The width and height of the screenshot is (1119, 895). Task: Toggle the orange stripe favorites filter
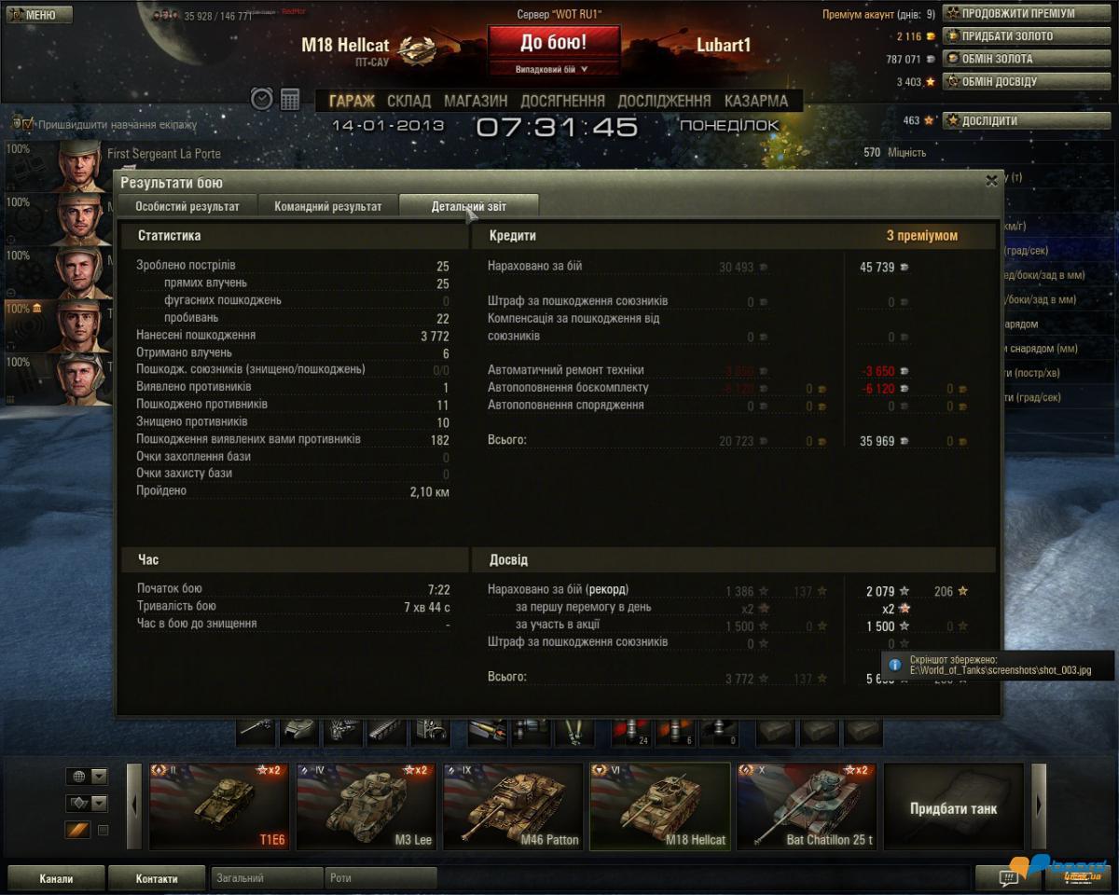click(76, 830)
